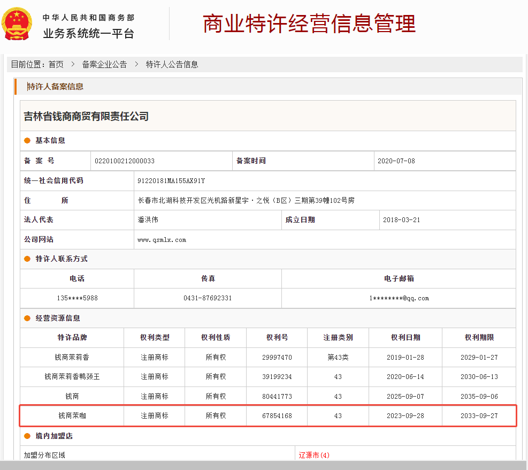The height and width of the screenshot is (470, 528).
Task: Click right number 39199234
Action: [x=277, y=377]
